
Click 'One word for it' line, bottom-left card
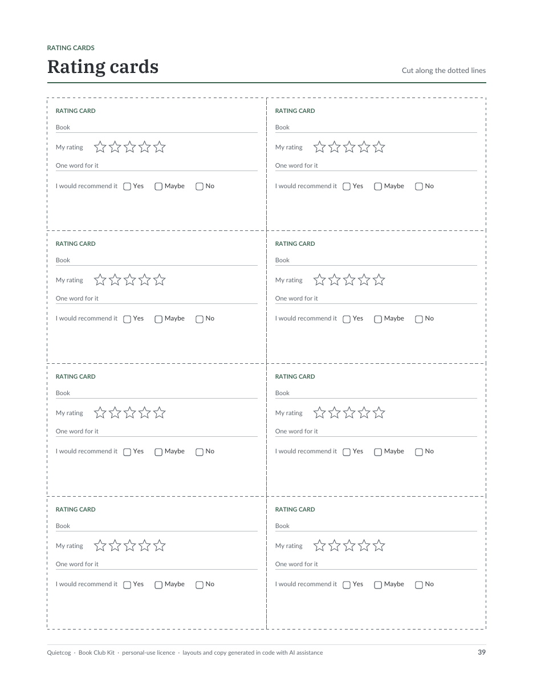157,565
